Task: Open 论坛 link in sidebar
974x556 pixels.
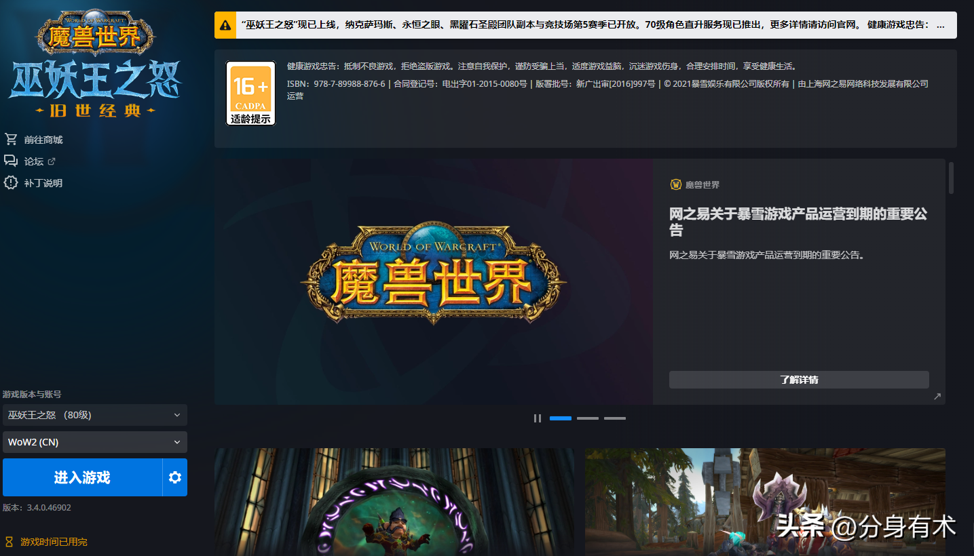Action: pyautogui.click(x=34, y=161)
